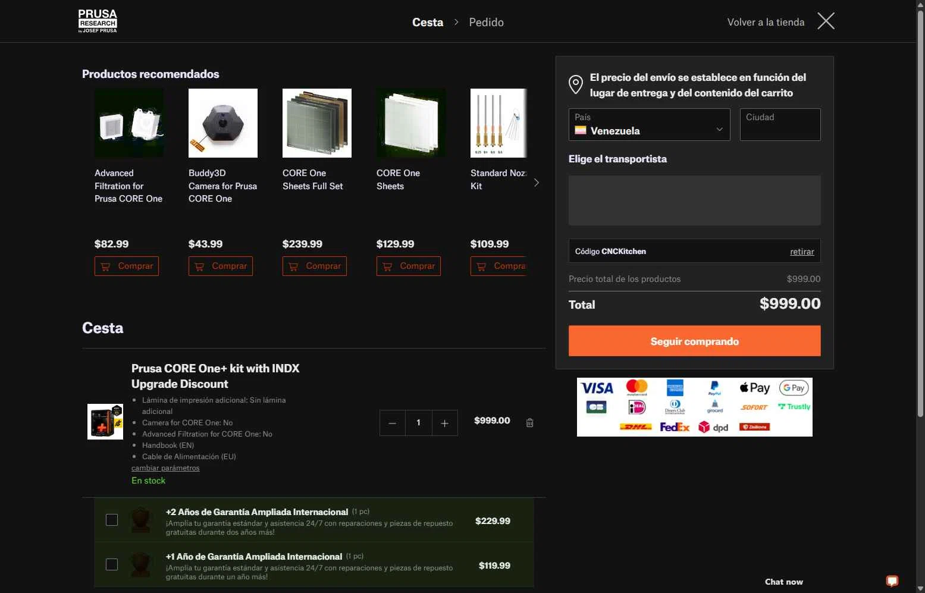The width and height of the screenshot is (925, 593).
Task: Select the Pedido step tab
Action: [x=486, y=22]
